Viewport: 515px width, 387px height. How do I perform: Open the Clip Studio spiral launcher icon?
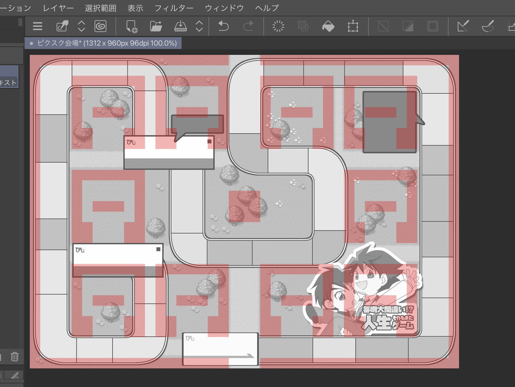pos(100,27)
